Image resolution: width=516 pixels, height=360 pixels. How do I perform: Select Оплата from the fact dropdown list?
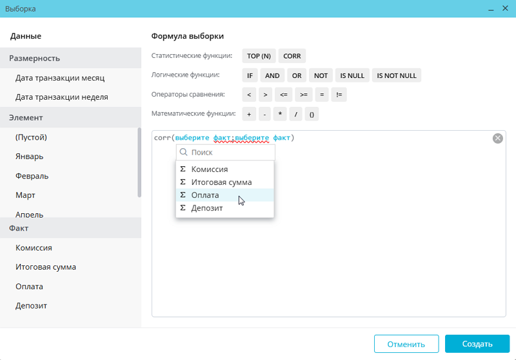(x=205, y=195)
